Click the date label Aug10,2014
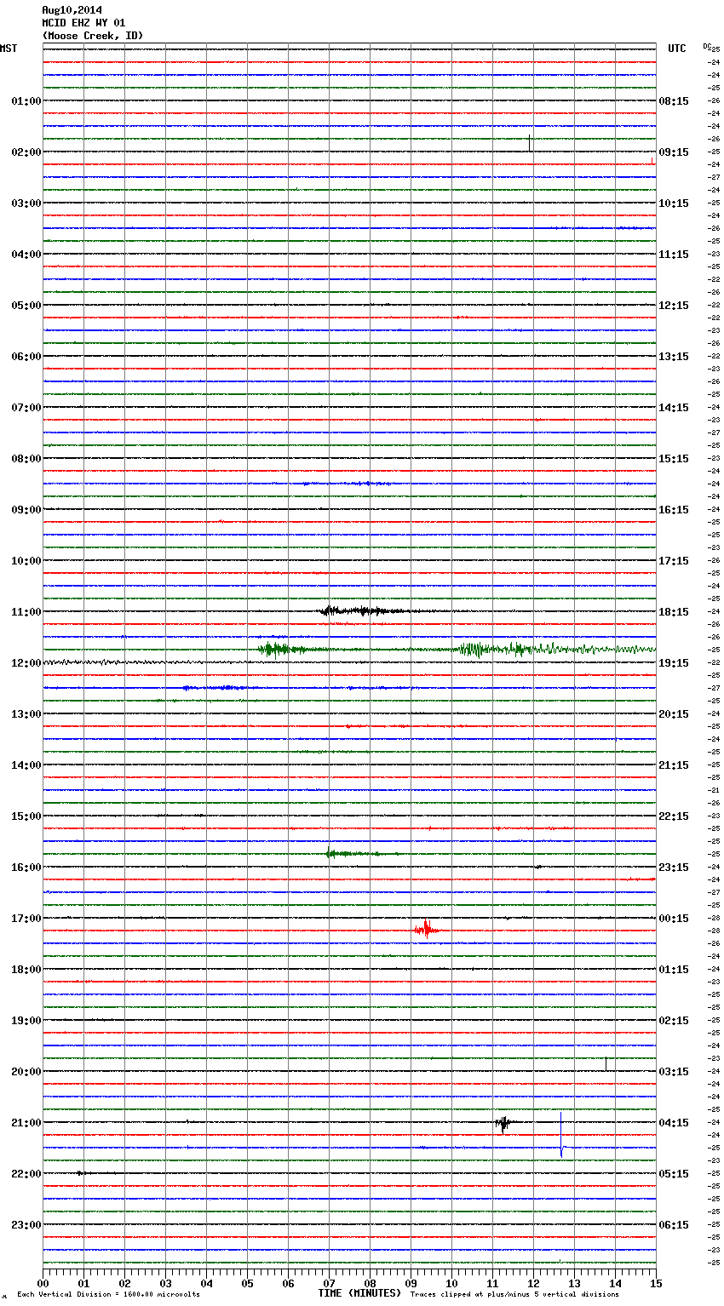724x1306 pixels. coord(72,10)
